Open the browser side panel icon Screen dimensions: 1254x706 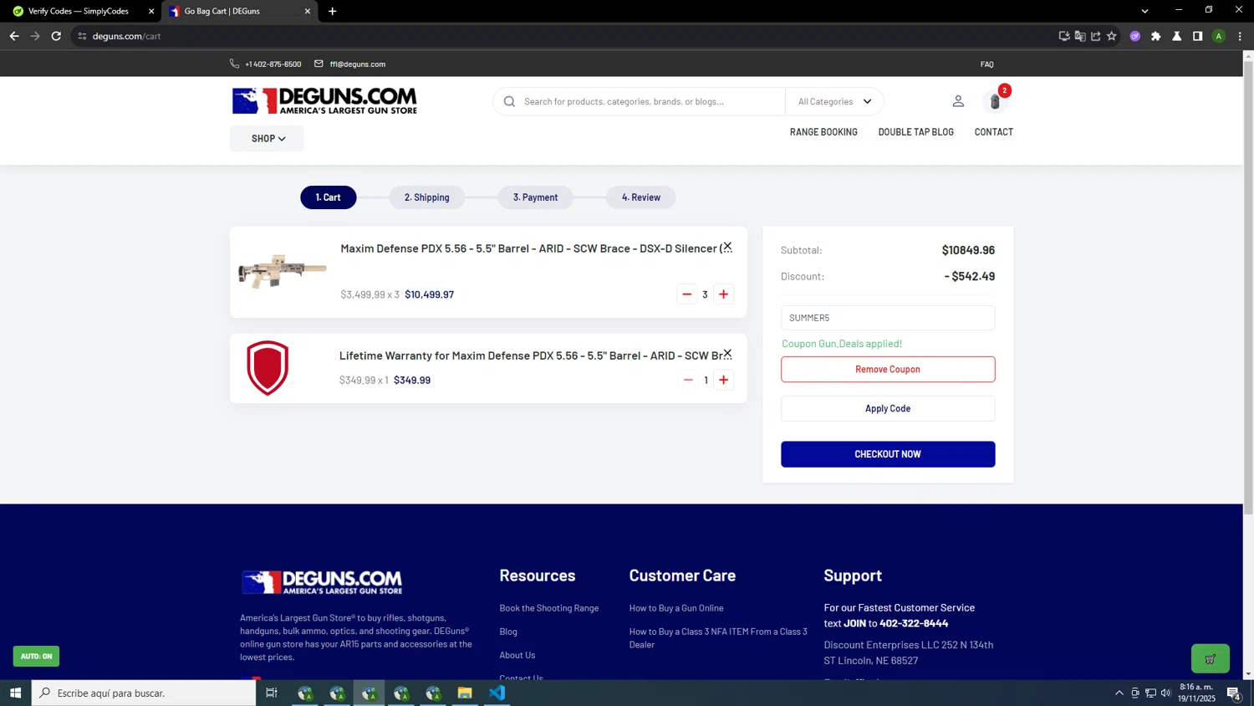click(1198, 36)
